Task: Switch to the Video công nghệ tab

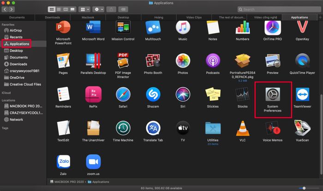Action: pyautogui.click(x=265, y=18)
